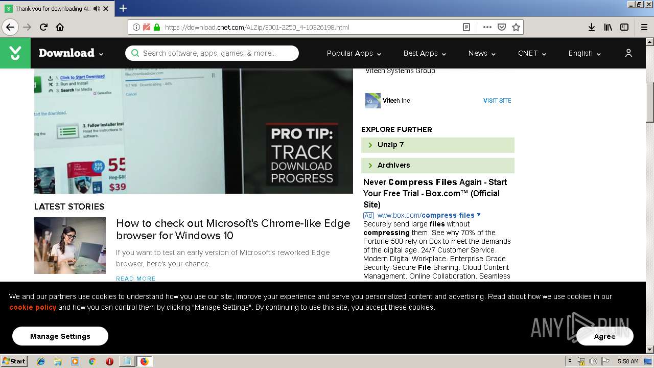Expand the Popular Apps menu
Screen dimensions: 654x368
tap(354, 53)
